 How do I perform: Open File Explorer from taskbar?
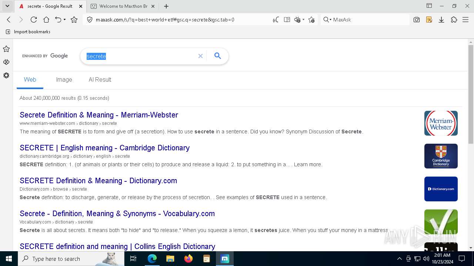(x=170, y=259)
